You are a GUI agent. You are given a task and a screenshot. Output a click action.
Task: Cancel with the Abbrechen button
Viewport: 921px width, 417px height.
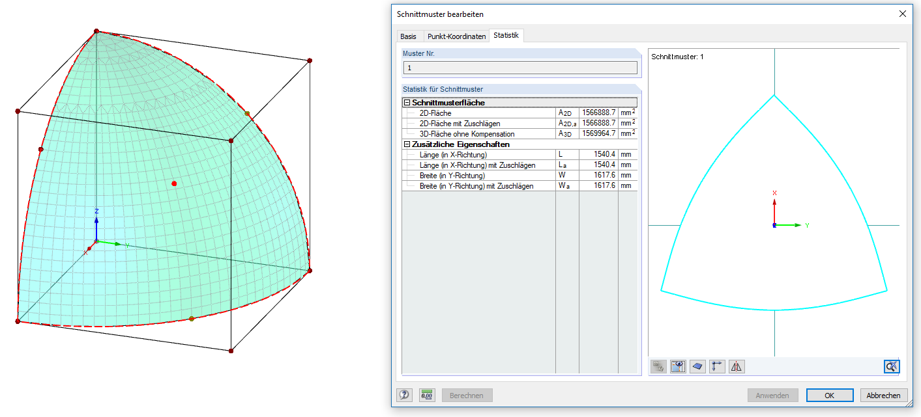884,395
